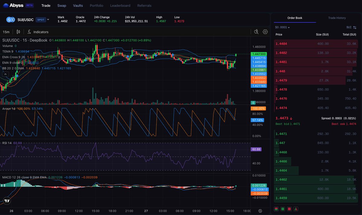Toggle combined bids and asks order book view

276,209
